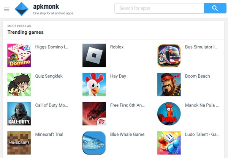Open the Free Fire app icon
The width and height of the screenshot is (228, 158).
click(94, 114)
